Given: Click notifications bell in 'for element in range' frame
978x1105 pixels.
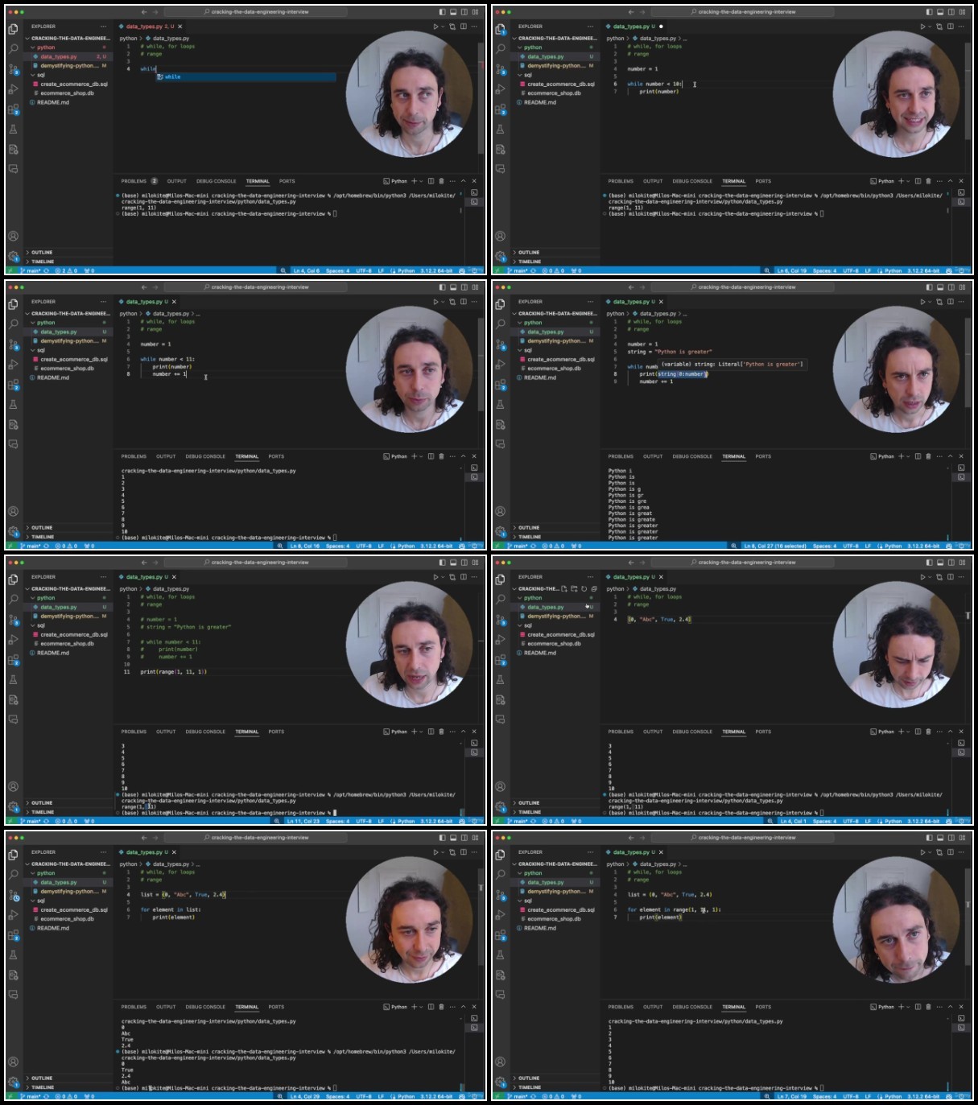Looking at the screenshot, I should pos(961,1096).
